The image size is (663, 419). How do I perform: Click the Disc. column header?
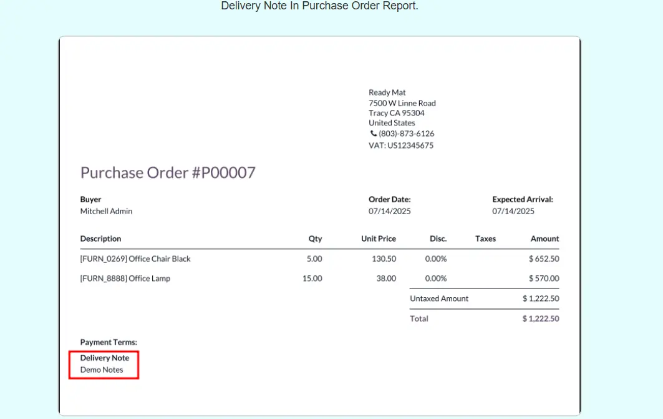[438, 239]
